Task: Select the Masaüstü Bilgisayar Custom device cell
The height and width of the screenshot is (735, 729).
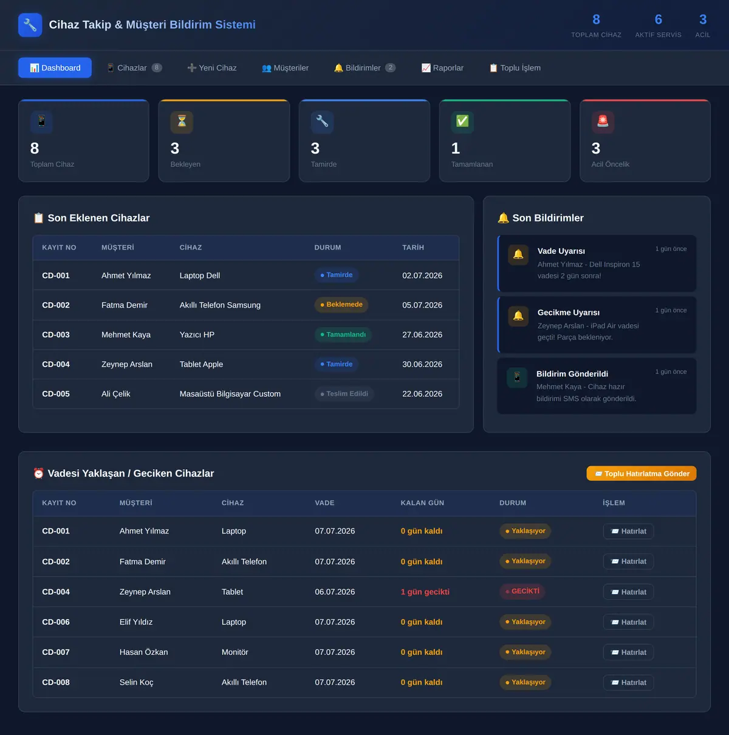Action: 230,394
